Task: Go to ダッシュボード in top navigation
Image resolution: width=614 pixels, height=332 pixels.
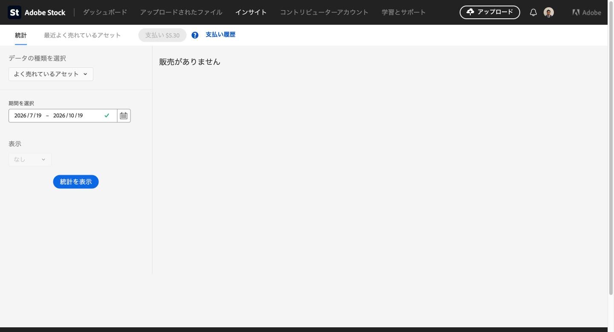Action: click(105, 12)
